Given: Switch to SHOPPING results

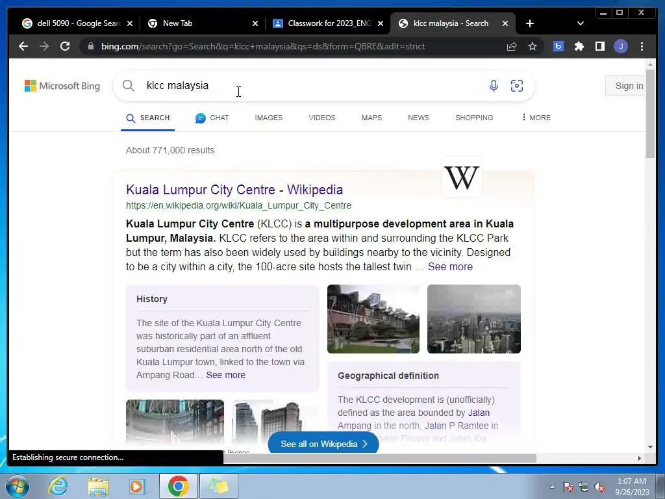Looking at the screenshot, I should point(474,118).
